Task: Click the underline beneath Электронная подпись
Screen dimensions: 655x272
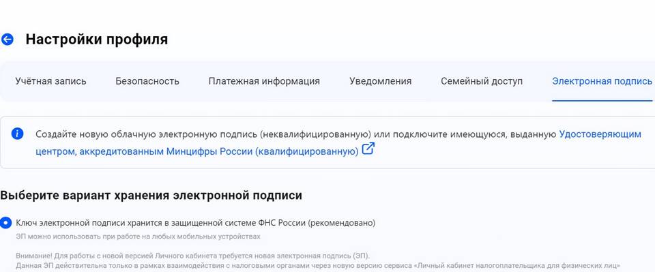Action: coord(602,100)
